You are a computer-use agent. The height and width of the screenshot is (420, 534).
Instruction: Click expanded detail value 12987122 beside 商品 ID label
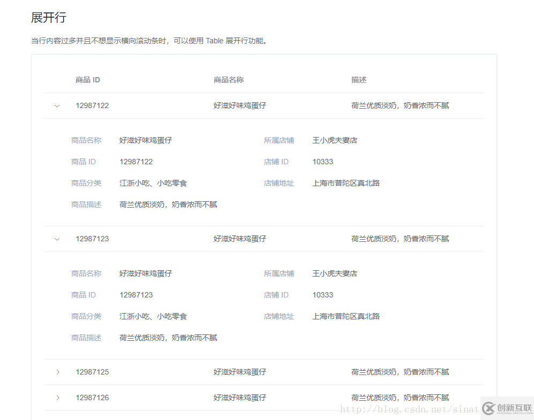click(136, 162)
